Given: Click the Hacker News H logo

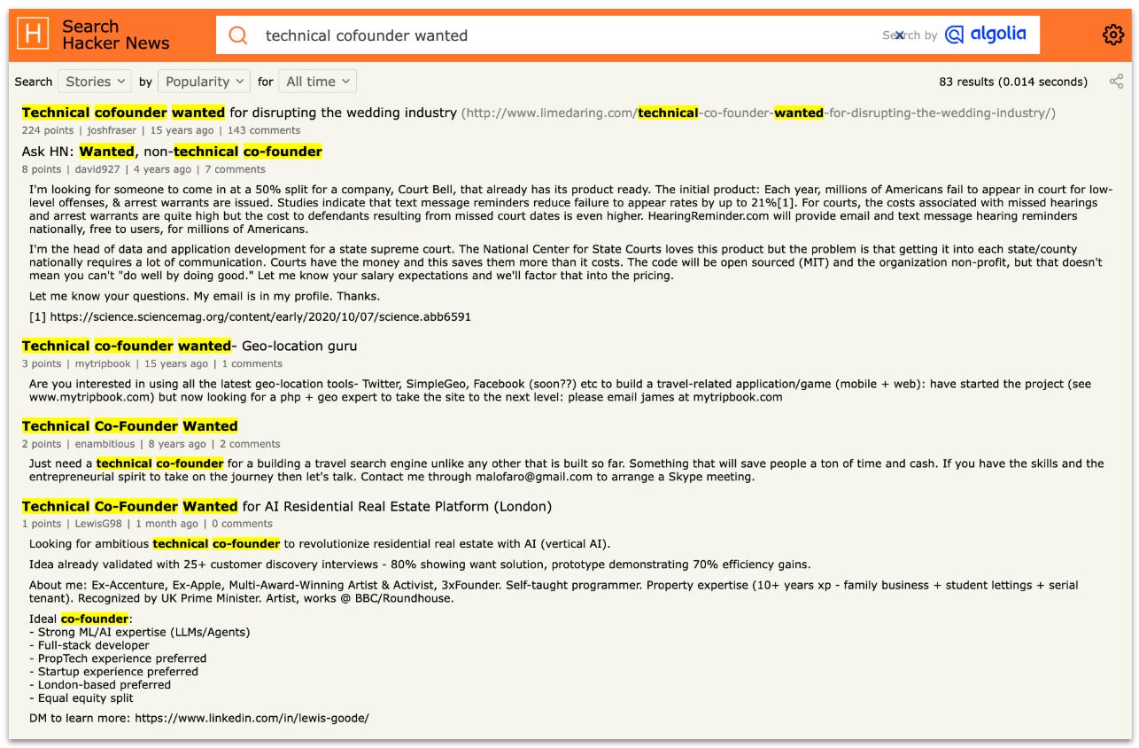Looking at the screenshot, I should point(33,35).
